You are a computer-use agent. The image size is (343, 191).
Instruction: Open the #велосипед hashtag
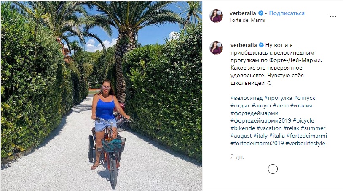(247, 98)
